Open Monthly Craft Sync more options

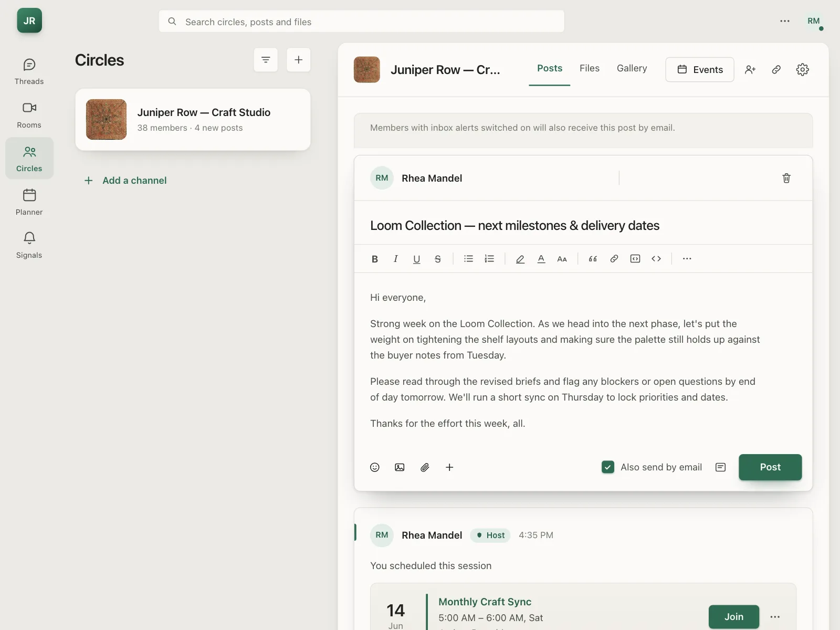coord(775,617)
